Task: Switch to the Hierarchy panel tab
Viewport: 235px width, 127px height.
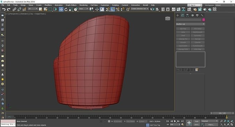Action: click(x=187, y=15)
